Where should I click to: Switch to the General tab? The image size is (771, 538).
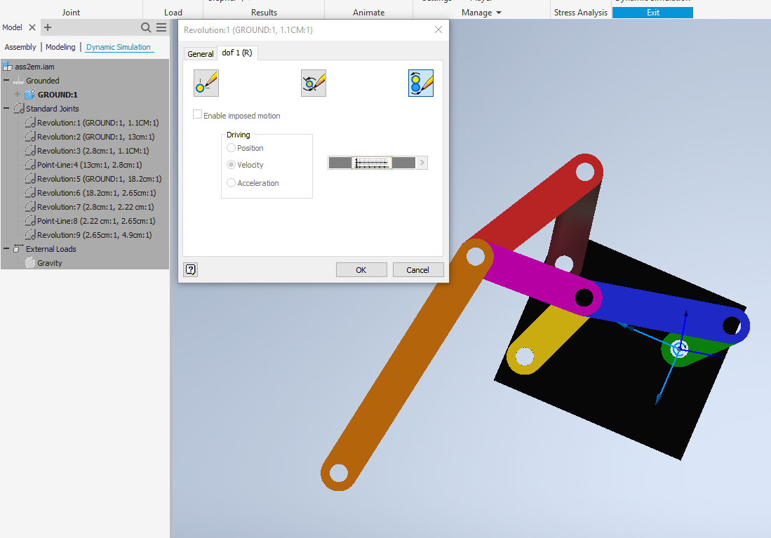coord(200,53)
